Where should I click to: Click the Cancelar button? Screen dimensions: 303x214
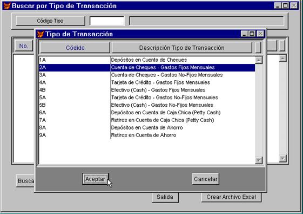pos(206,179)
